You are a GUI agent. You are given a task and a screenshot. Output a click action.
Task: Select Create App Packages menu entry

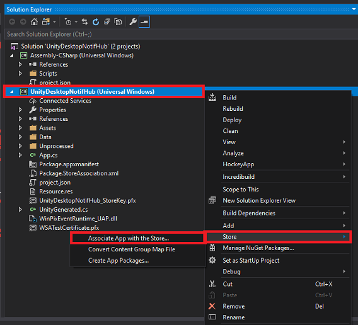coord(118,261)
